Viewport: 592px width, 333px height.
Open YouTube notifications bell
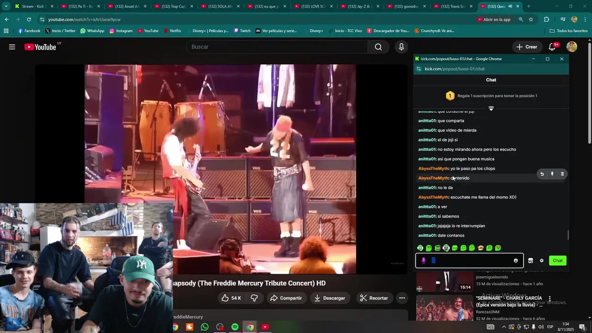point(552,47)
